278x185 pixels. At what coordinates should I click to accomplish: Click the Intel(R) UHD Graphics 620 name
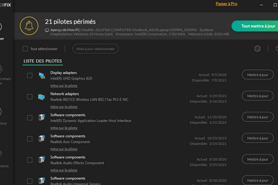(71, 78)
